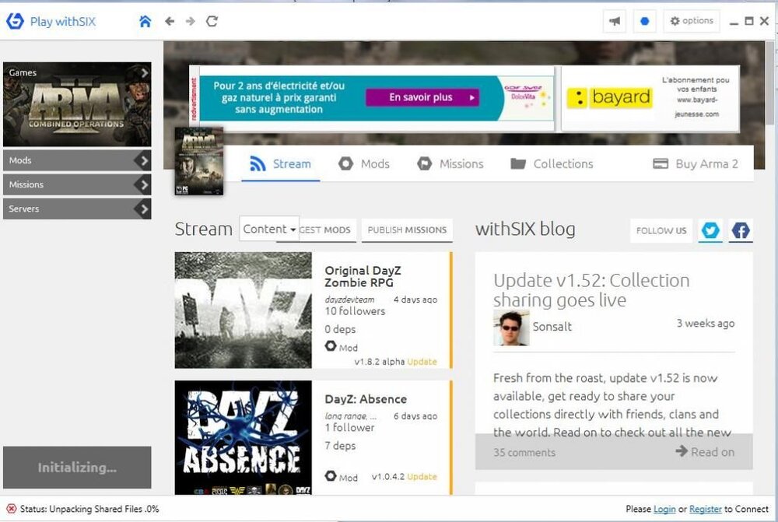Click the blue status dot button
Viewport: 778px width, 522px height.
[644, 21]
